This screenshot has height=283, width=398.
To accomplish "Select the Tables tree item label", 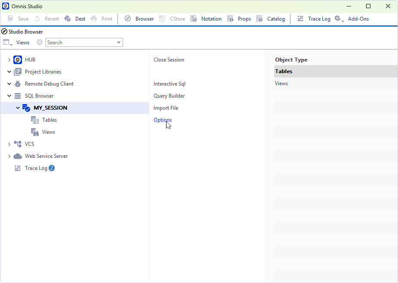I will pyautogui.click(x=49, y=120).
